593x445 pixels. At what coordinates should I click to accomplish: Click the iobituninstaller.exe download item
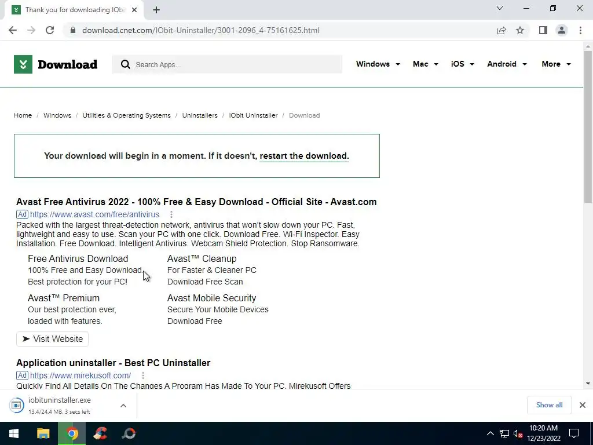click(x=60, y=405)
